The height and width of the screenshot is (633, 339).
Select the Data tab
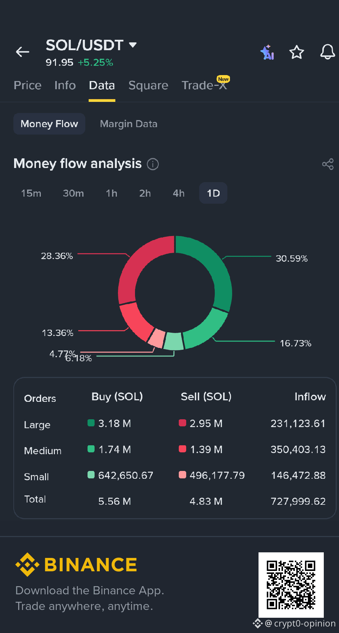[102, 85]
